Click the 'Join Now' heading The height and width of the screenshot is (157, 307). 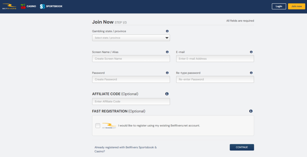(103, 22)
